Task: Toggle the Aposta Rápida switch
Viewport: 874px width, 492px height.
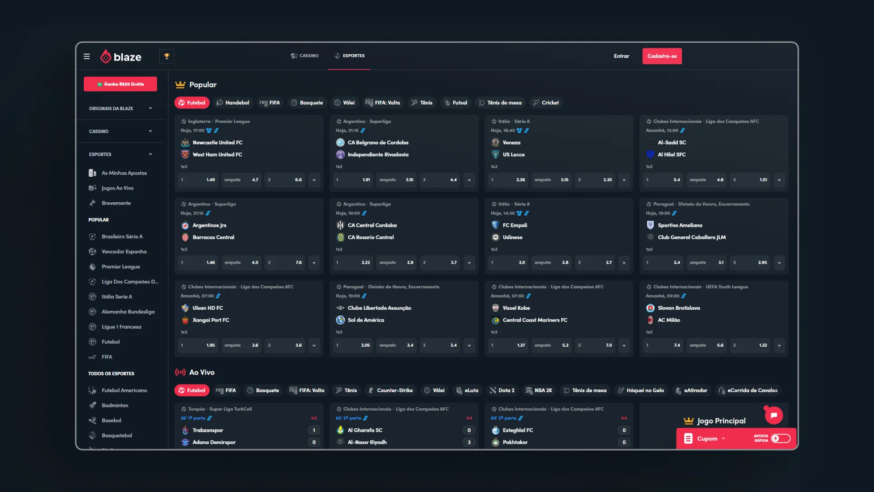Action: coord(780,438)
